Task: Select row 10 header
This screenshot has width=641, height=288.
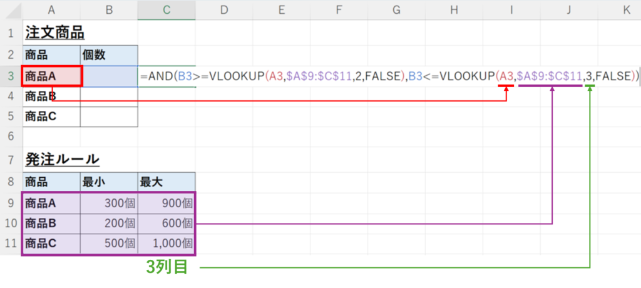Action: click(x=11, y=224)
